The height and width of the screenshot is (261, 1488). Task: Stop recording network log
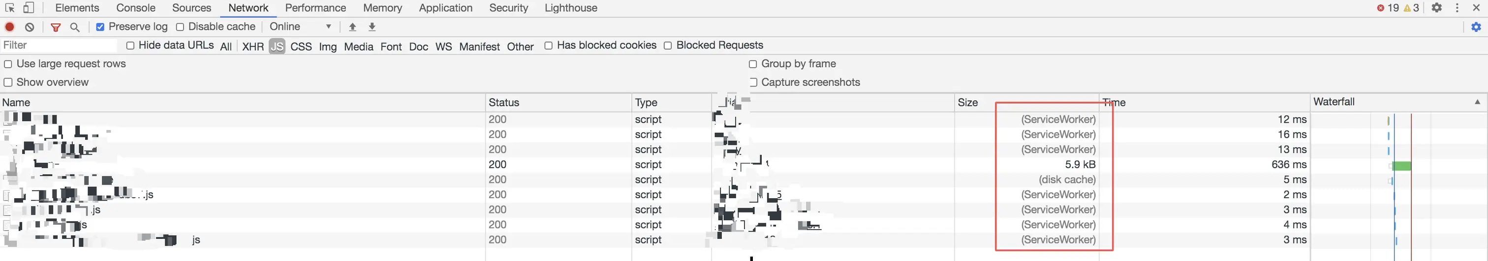click(x=10, y=27)
